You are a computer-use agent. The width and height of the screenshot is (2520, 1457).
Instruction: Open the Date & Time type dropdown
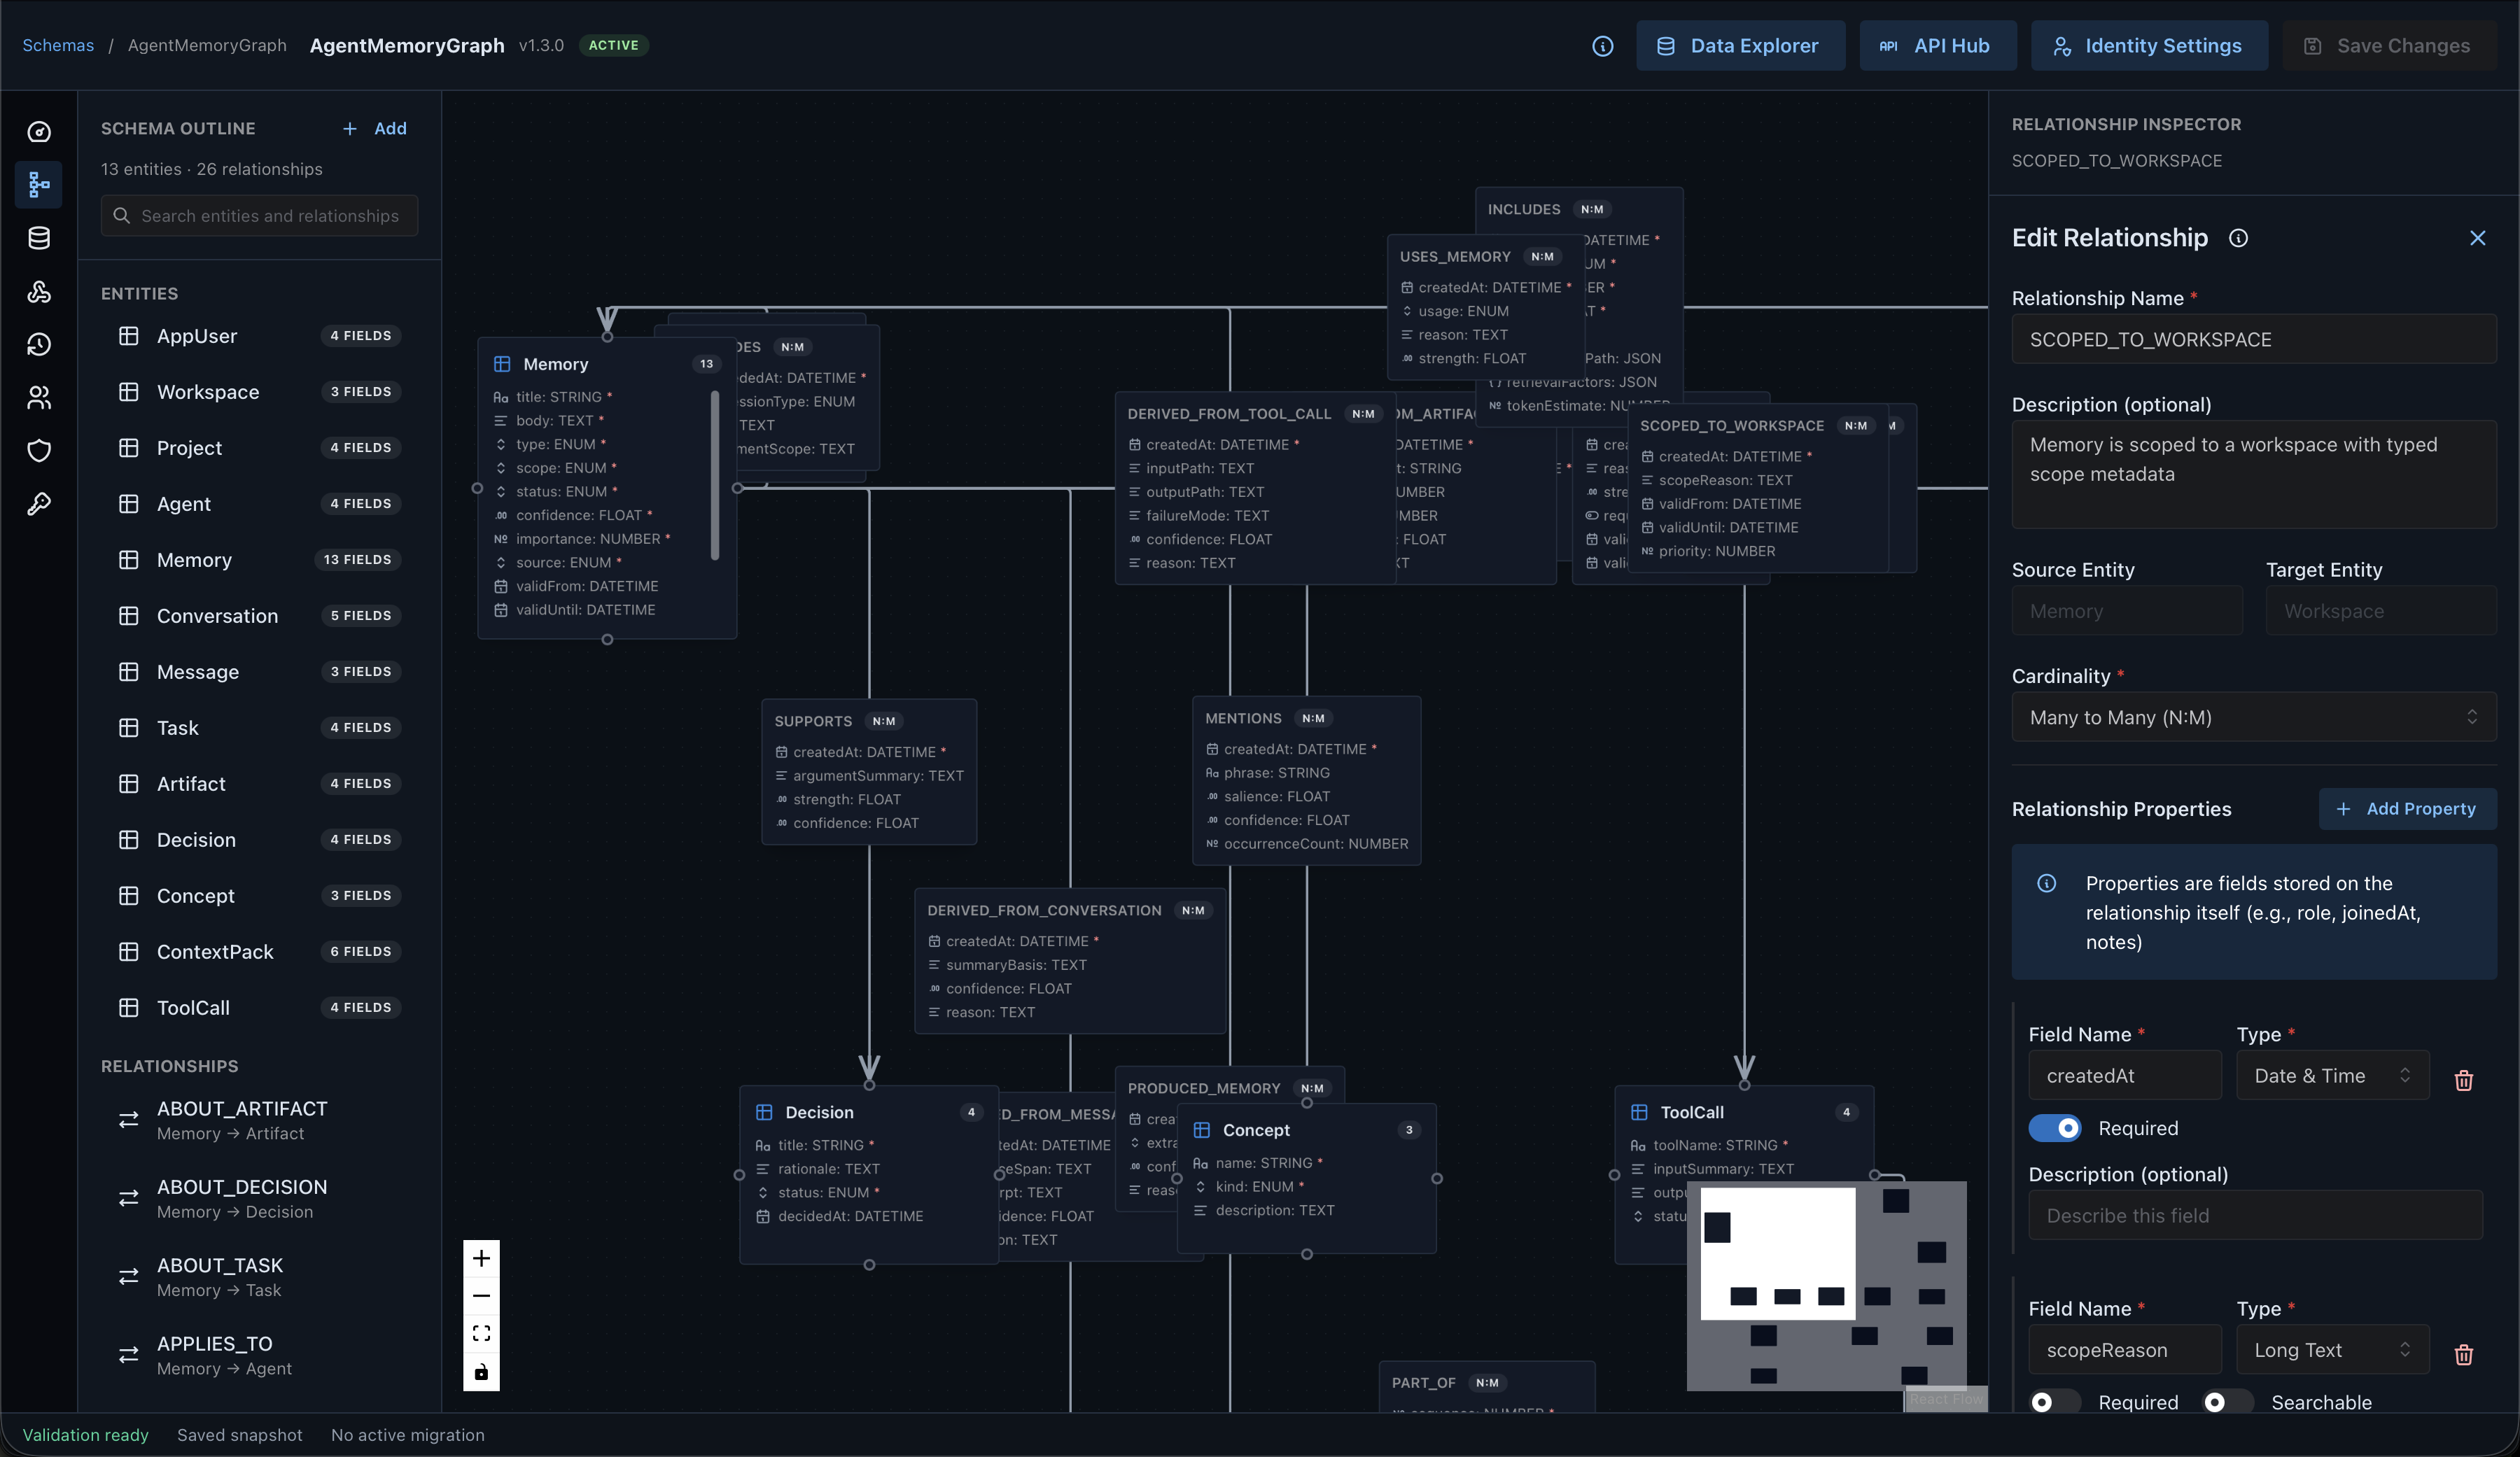click(2332, 1076)
